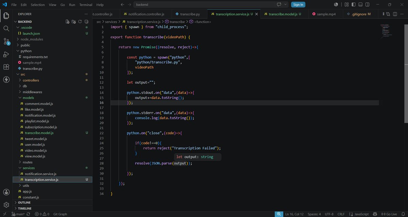Refresh the explorer tree
The width and height of the screenshot is (408, 217).
click(80, 21)
